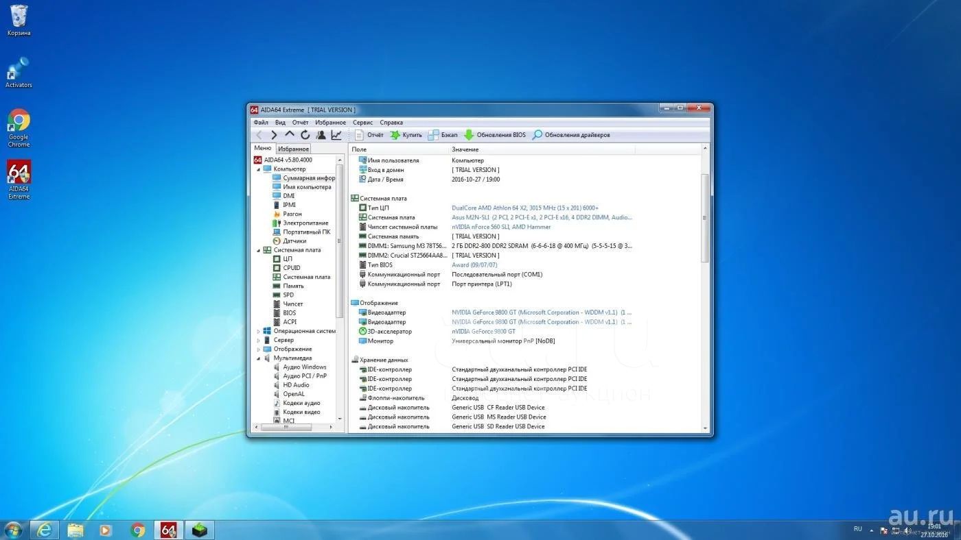Click the graph chart icon in toolbar
961x540 pixels.
coord(336,135)
